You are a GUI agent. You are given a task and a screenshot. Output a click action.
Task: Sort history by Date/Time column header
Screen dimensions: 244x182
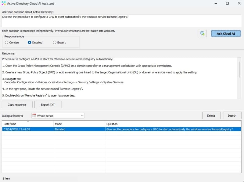pos(27,124)
